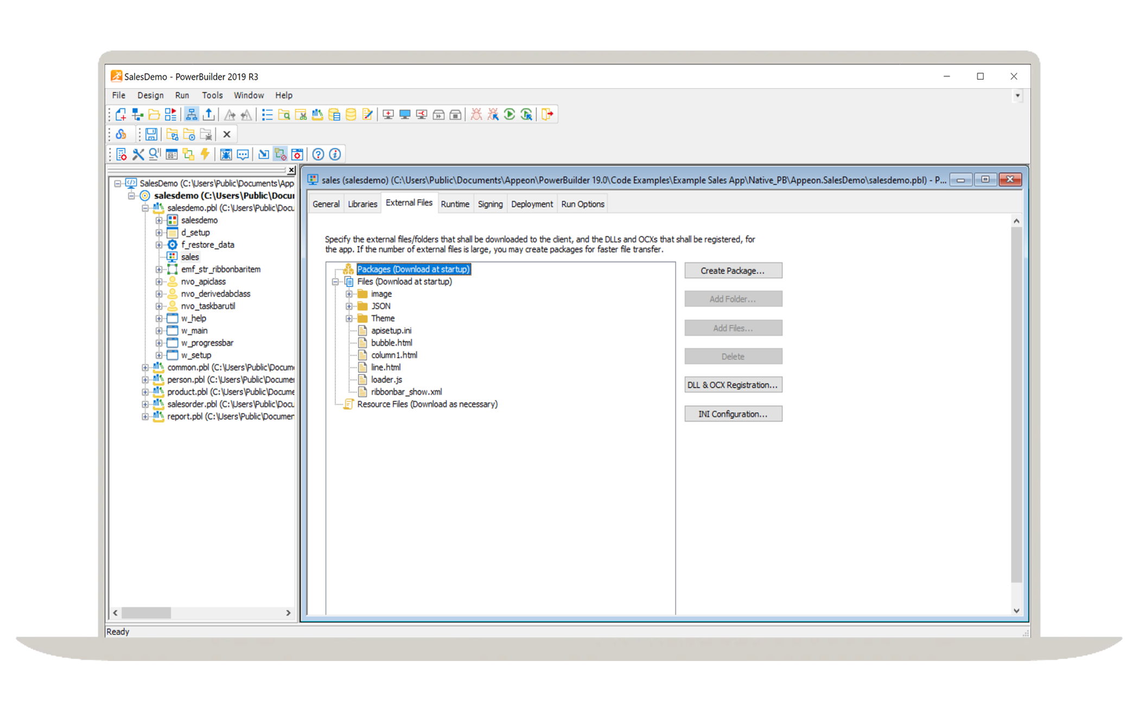Expand the common.pbl library node
1139x712 pixels.
click(145, 367)
